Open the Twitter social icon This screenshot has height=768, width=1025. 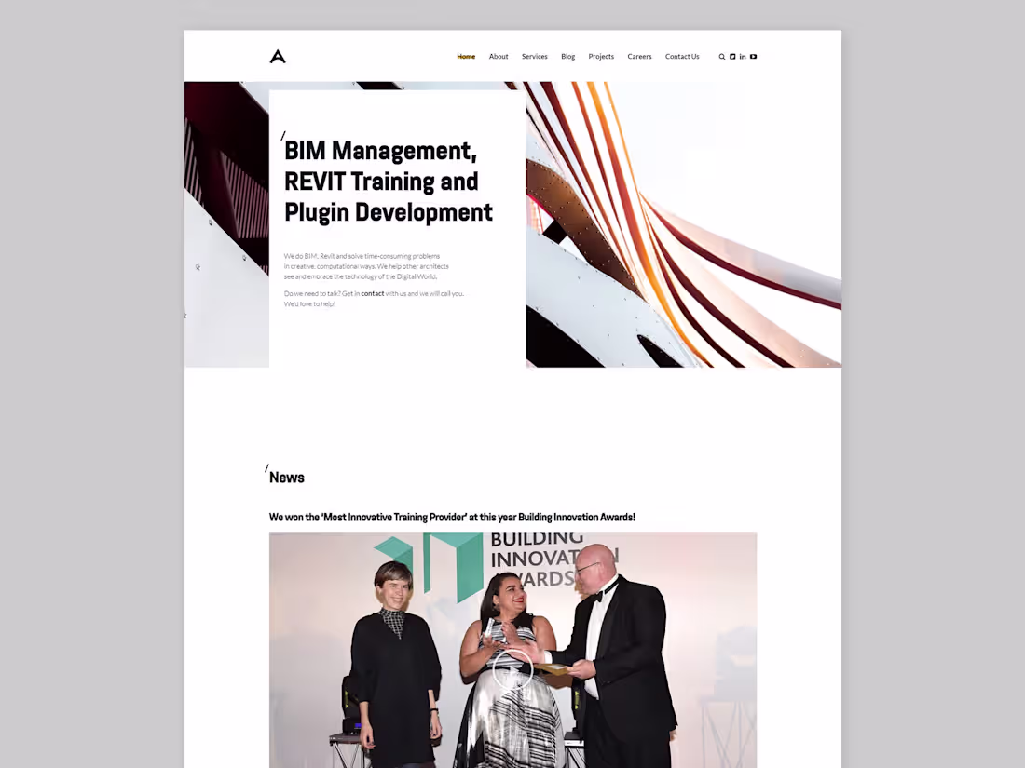(732, 57)
